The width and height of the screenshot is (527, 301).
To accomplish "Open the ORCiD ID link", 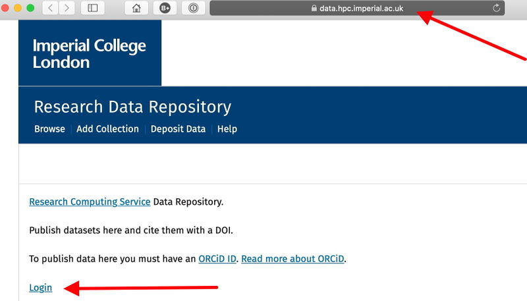I will tap(217, 259).
